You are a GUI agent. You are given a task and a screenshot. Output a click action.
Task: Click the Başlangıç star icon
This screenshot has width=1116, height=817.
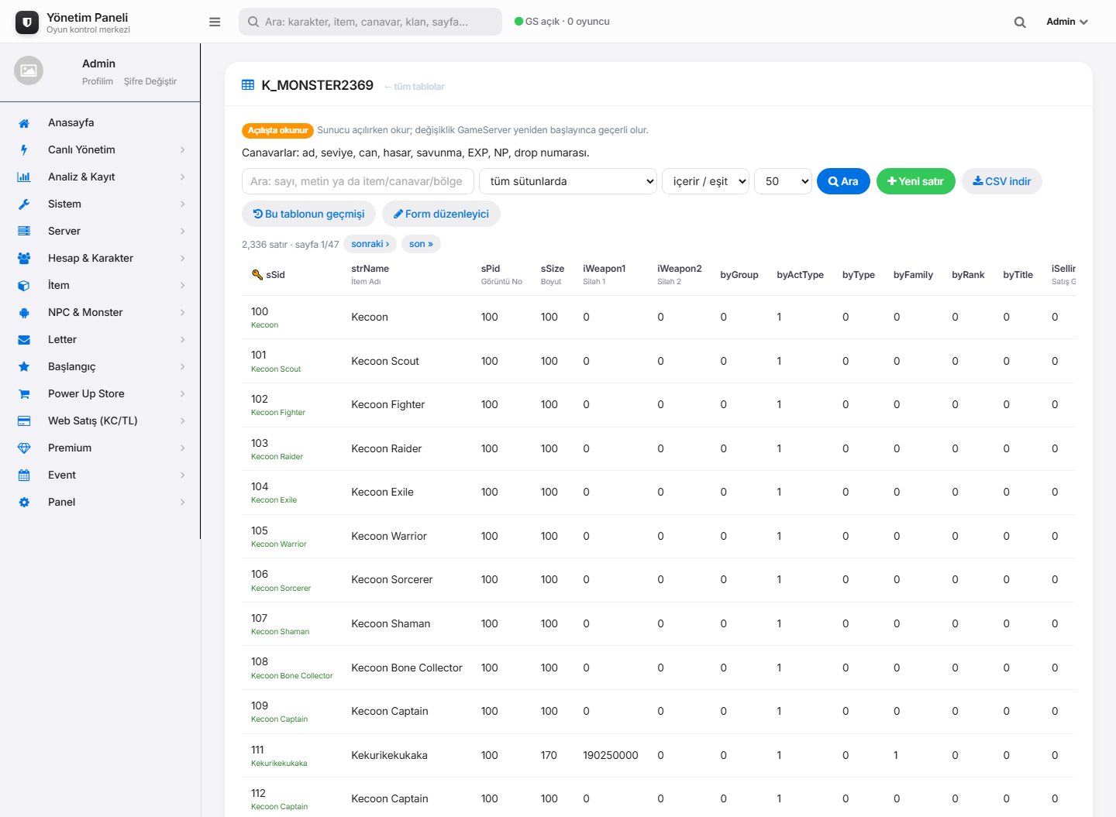tap(24, 367)
